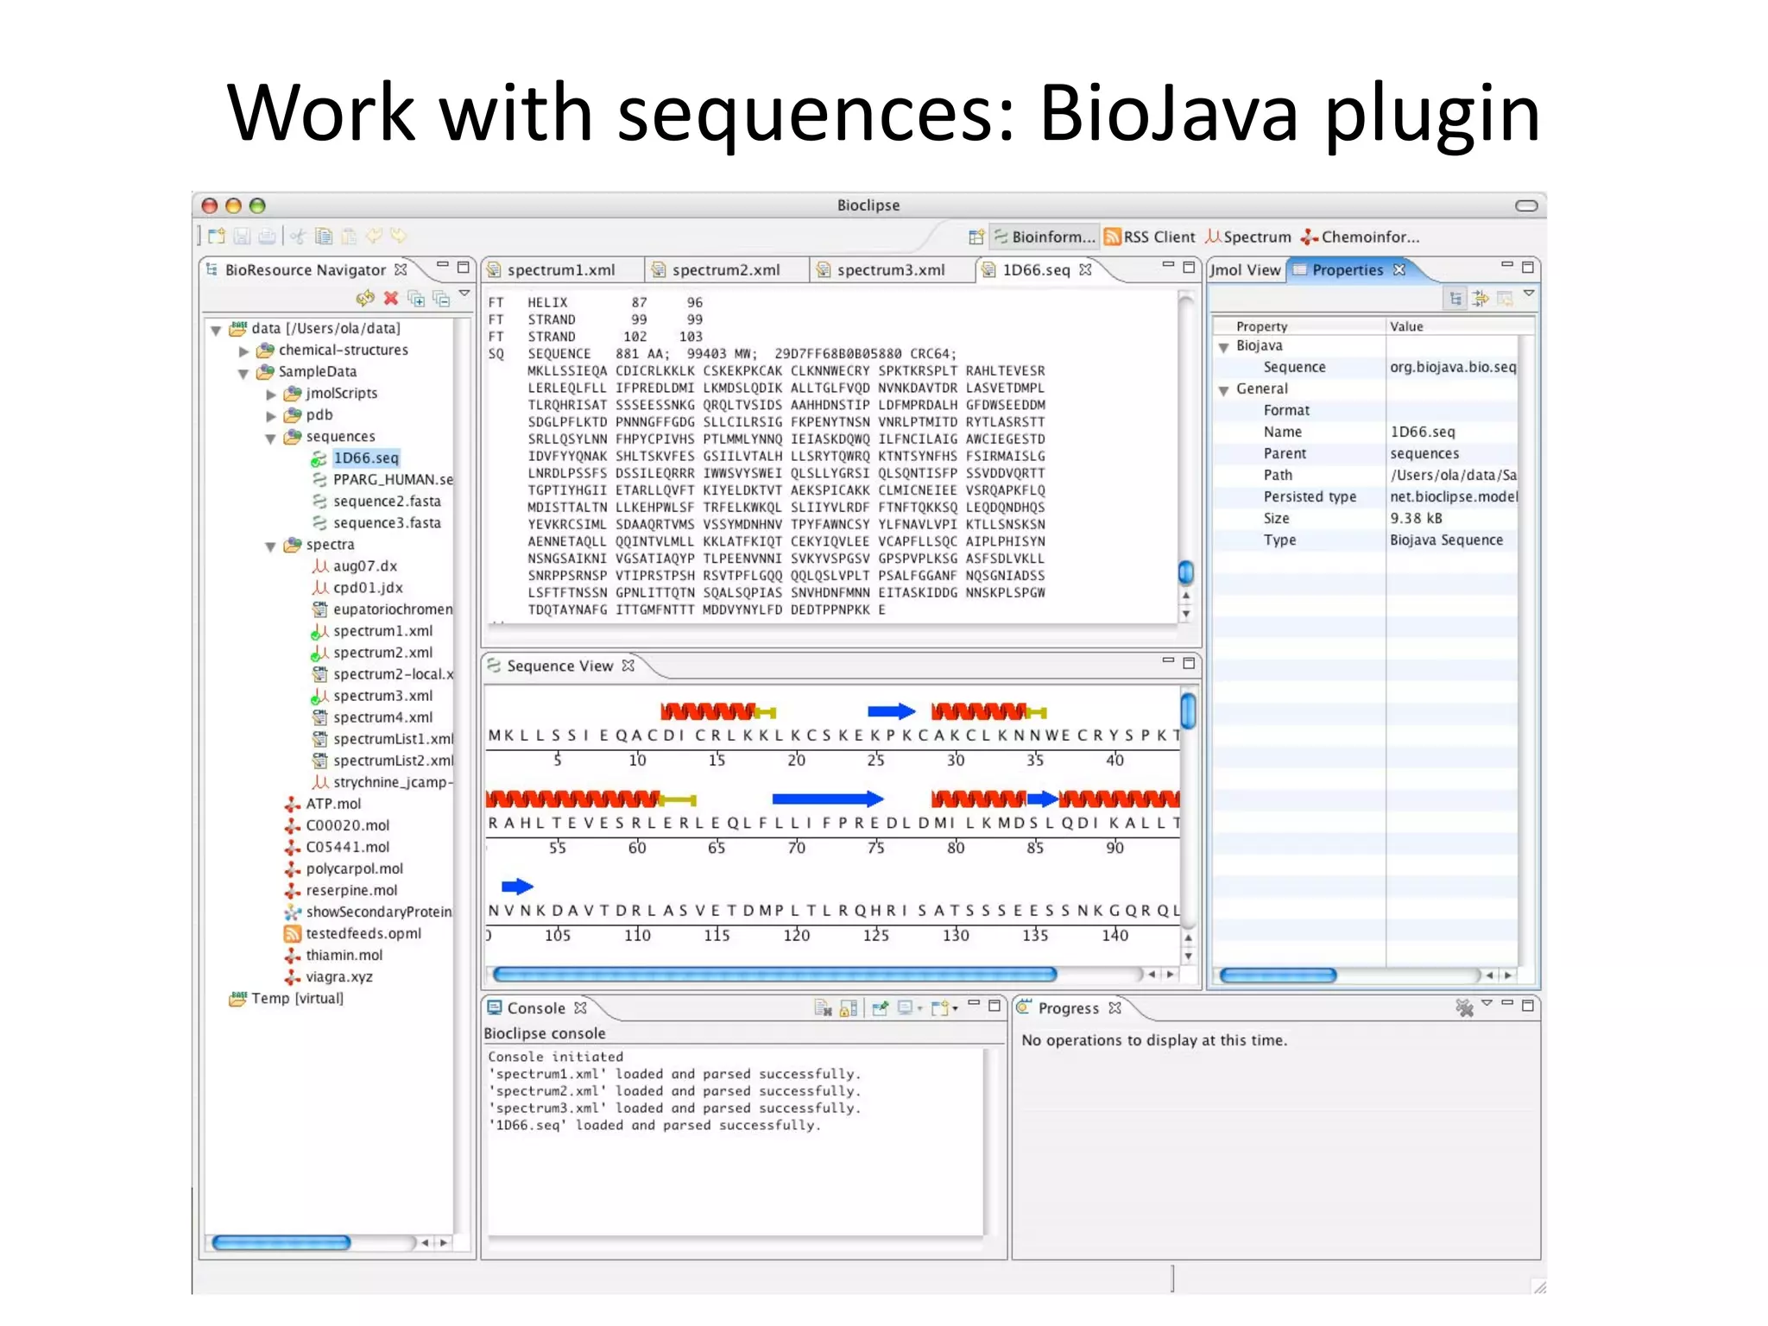1768x1326 pixels.
Task: Collapse the spectra folder
Action: point(271,546)
